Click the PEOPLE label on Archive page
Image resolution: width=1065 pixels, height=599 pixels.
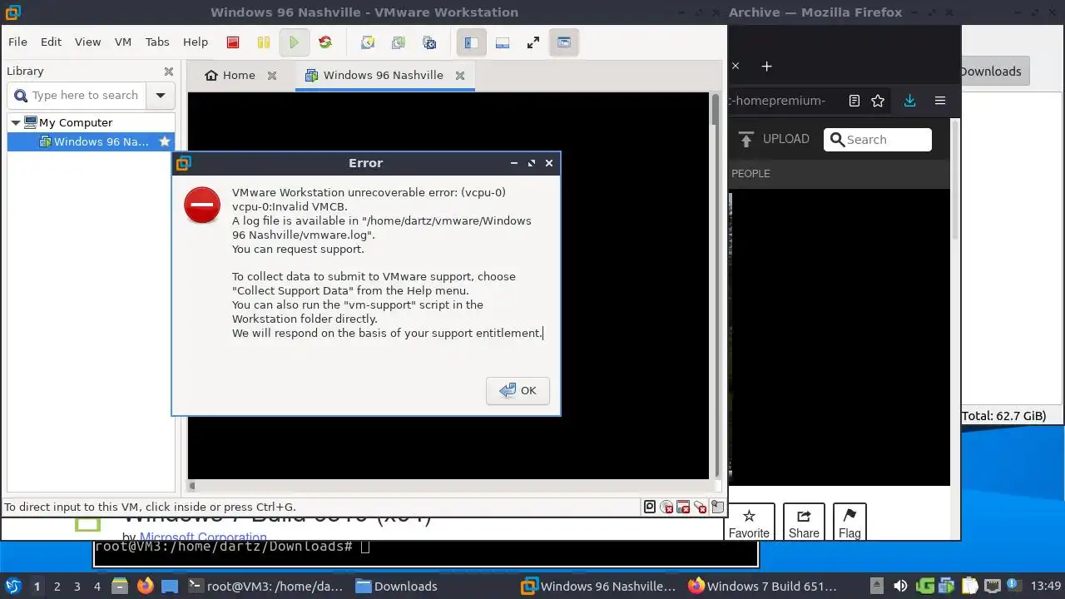click(x=750, y=173)
